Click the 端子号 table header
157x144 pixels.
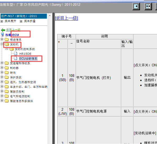[x=66, y=36]
